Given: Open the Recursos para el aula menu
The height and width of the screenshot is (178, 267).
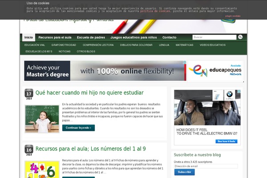Looking at the screenshot, I should tap(55, 37).
